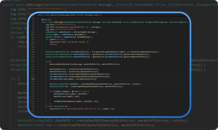Click MarketPriceDepthDTO line in enlarged background code
Screen dimensions: 218x130
(103, 121)
